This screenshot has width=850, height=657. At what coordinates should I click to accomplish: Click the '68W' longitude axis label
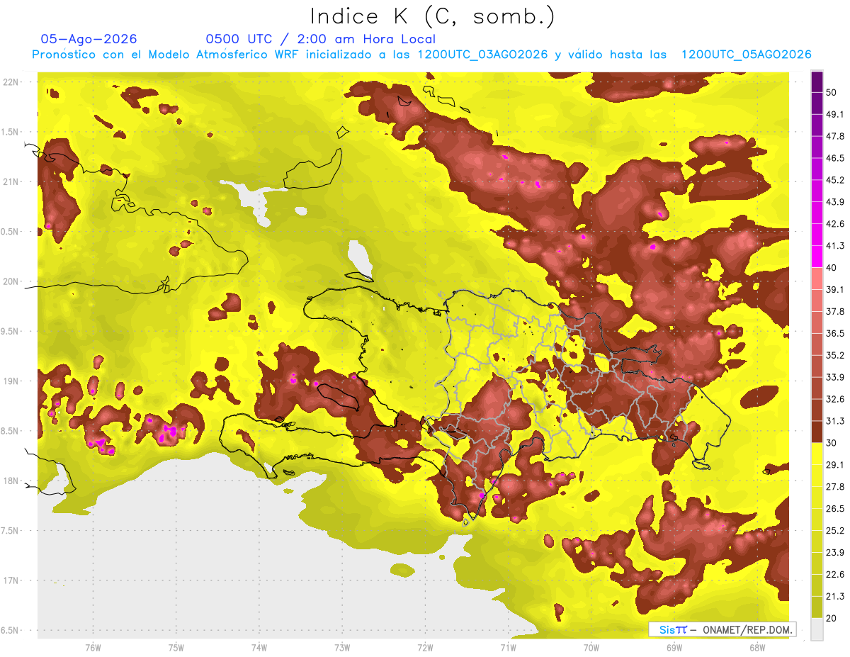click(757, 648)
